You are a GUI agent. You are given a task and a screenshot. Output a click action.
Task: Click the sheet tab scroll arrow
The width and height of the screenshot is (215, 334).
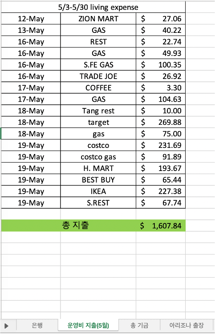click(6, 326)
